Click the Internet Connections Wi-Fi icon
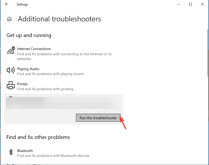The height and width of the screenshot is (165, 209). coord(11,50)
